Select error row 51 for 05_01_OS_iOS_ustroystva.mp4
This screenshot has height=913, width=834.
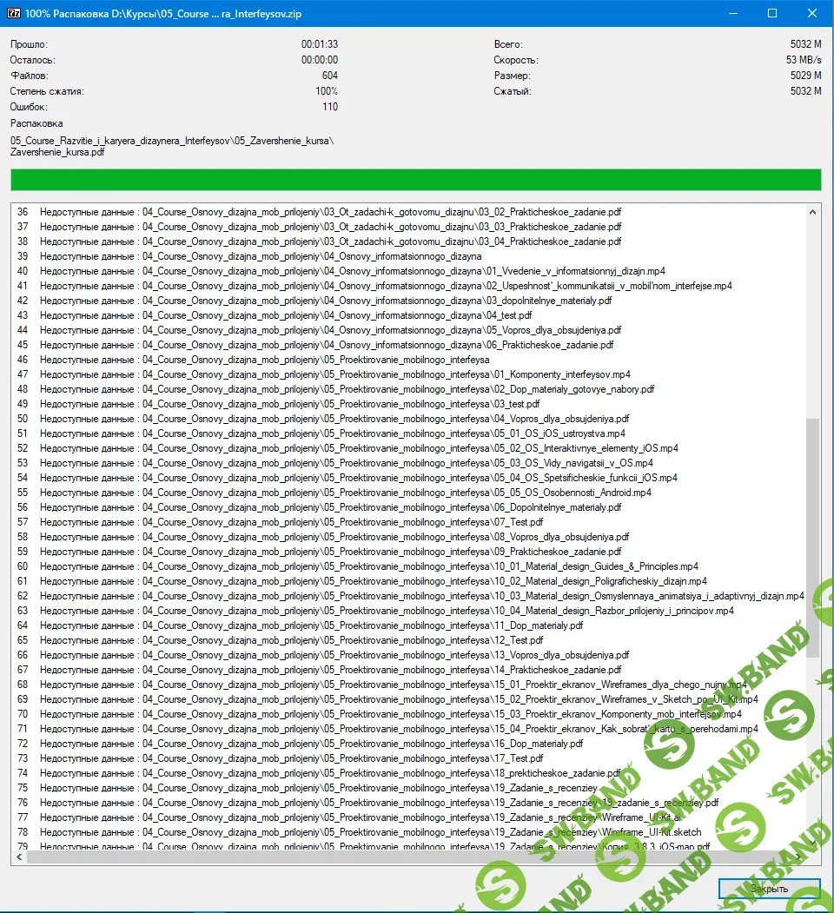tap(330, 433)
